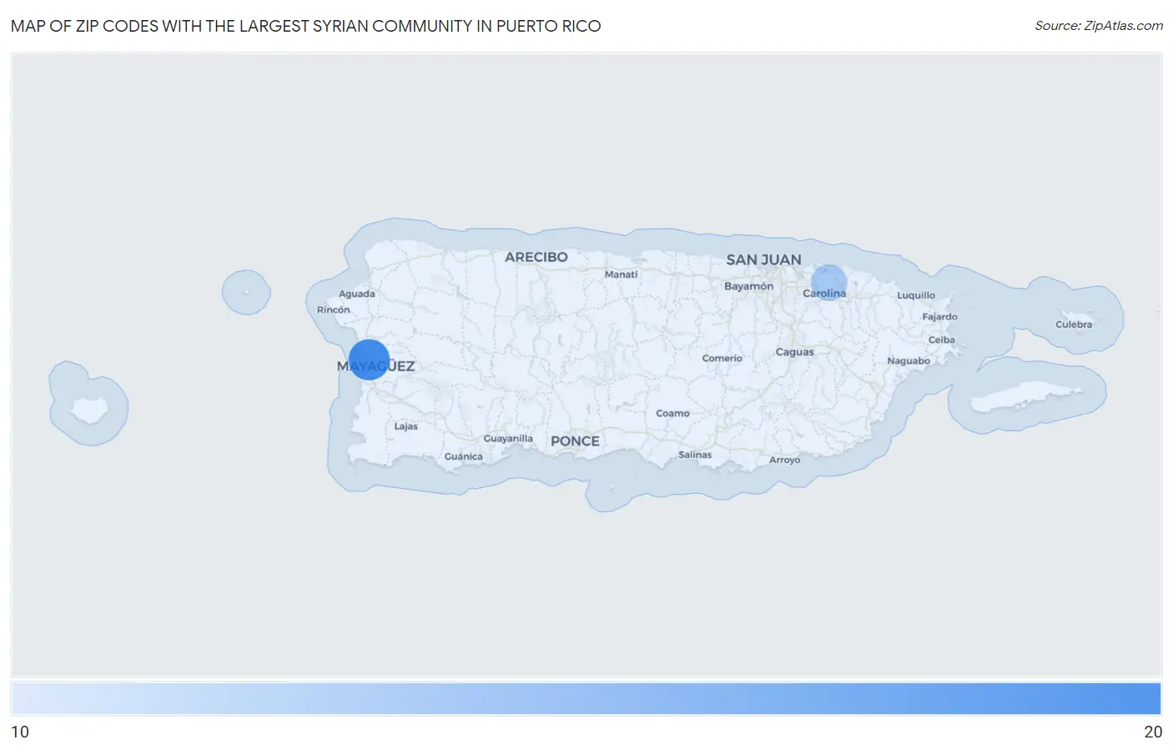
Task: Click the Guayanilla town label
Action: point(508,439)
